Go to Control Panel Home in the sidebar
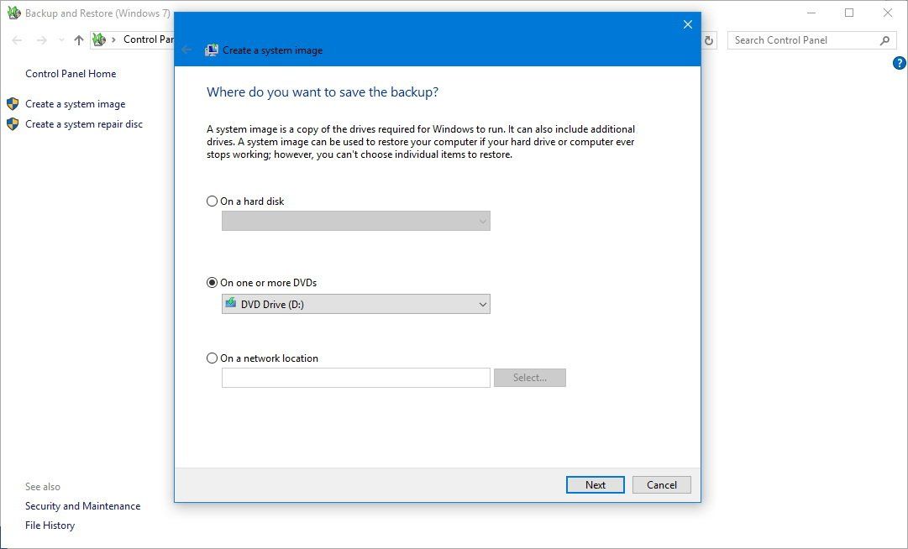The height and width of the screenshot is (549, 908). point(71,73)
